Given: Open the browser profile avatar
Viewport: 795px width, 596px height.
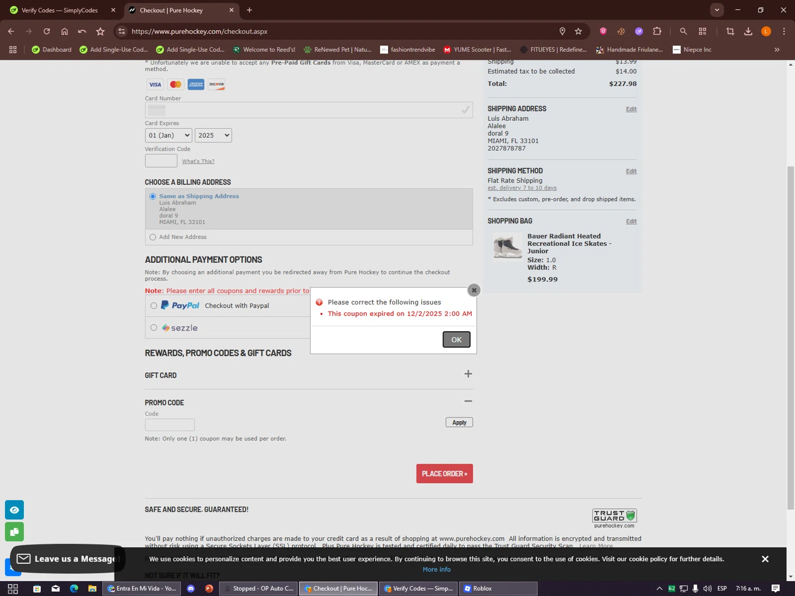Looking at the screenshot, I should (x=766, y=31).
